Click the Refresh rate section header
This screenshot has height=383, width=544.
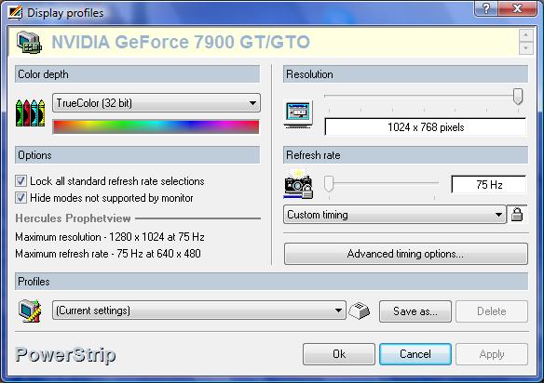(x=405, y=155)
